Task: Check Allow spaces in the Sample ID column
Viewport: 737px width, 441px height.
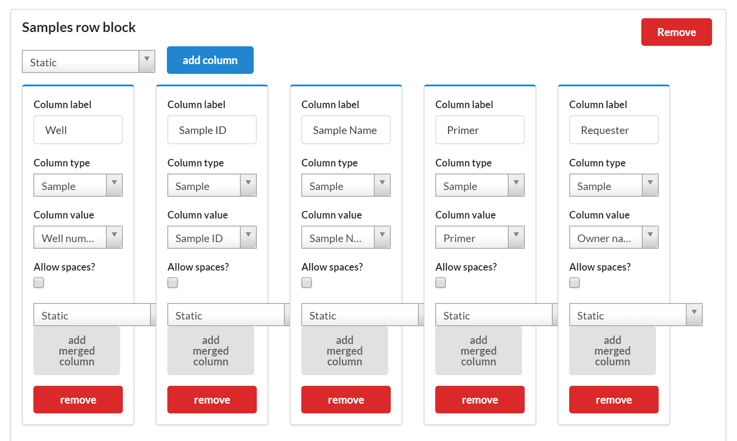Action: (x=173, y=283)
